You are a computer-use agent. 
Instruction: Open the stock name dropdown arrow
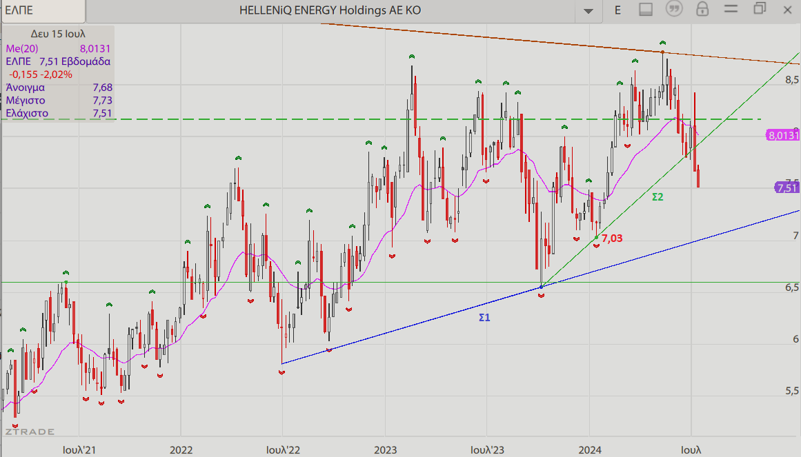coord(588,11)
